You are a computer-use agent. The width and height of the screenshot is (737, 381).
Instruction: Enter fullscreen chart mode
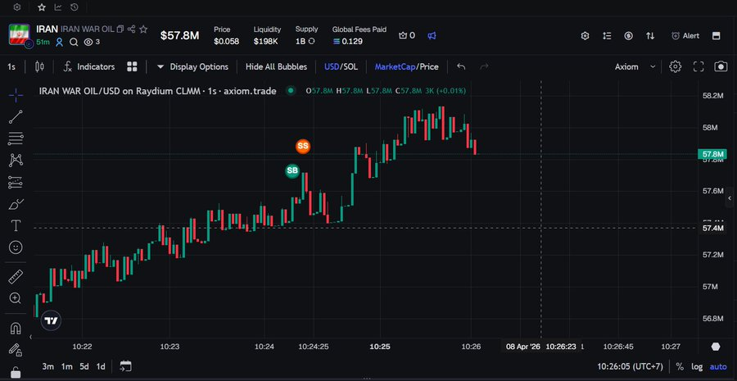click(x=699, y=67)
